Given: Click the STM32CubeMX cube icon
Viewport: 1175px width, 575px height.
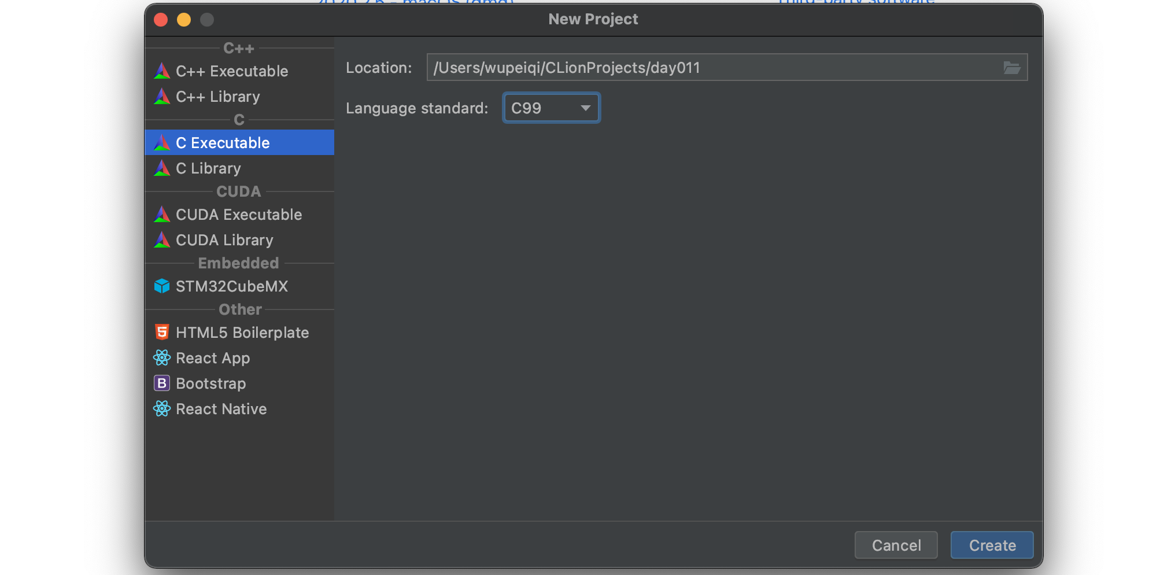Looking at the screenshot, I should pos(162,286).
